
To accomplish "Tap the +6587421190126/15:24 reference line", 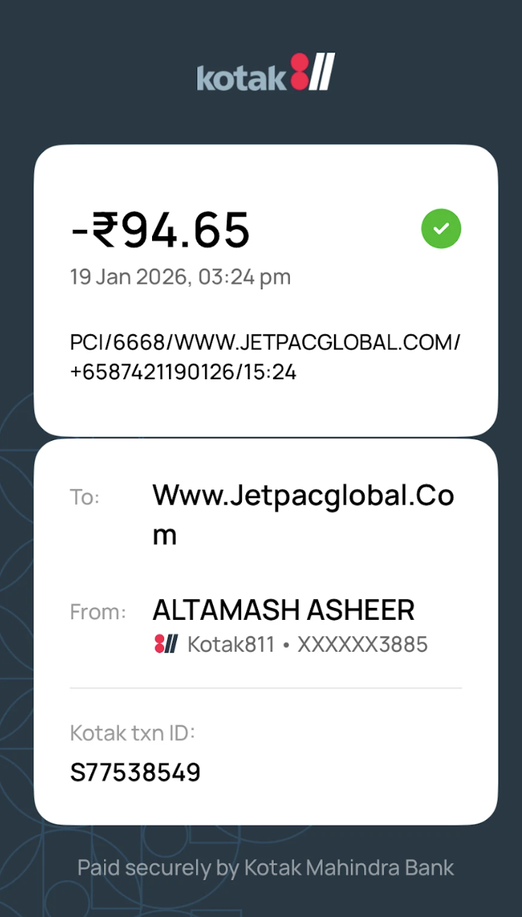I will tap(183, 372).
